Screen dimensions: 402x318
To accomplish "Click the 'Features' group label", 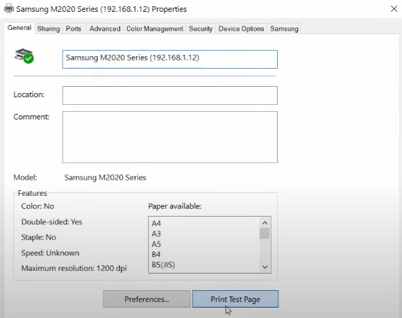I will tap(33, 193).
